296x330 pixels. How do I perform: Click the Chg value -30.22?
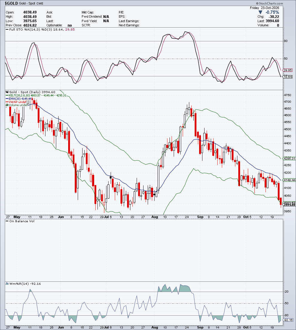[274, 17]
